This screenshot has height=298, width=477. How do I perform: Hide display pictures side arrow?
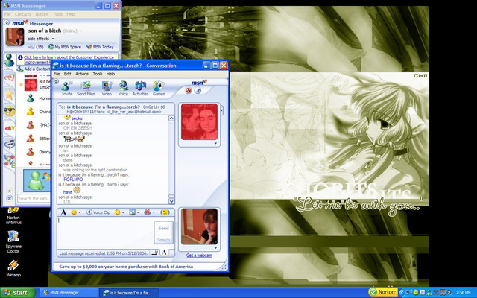pyautogui.click(x=222, y=110)
